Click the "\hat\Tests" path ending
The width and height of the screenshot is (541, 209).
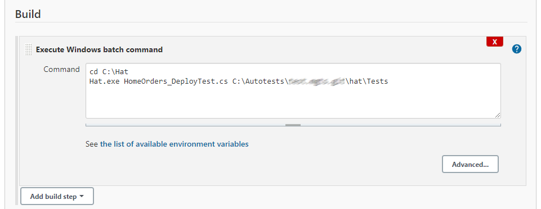(366, 81)
